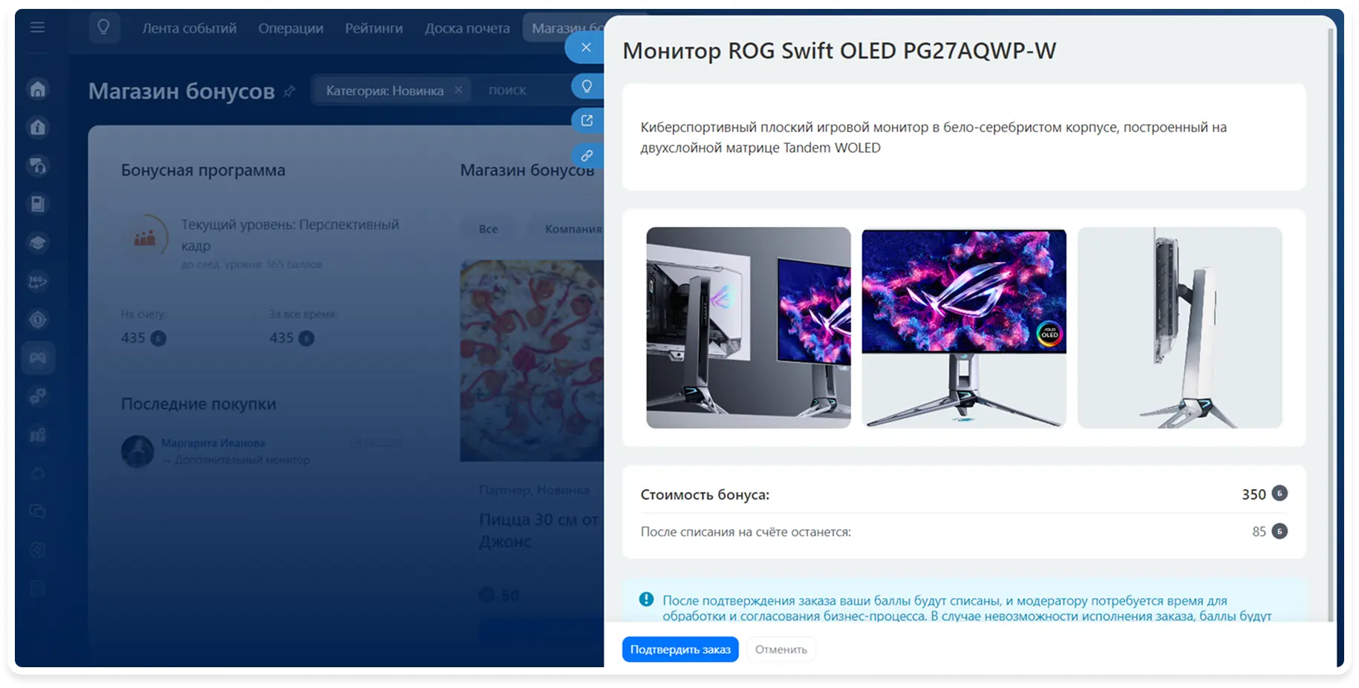Click the info icon in the blue notice
This screenshot has width=1359, height=688.
tap(647, 600)
